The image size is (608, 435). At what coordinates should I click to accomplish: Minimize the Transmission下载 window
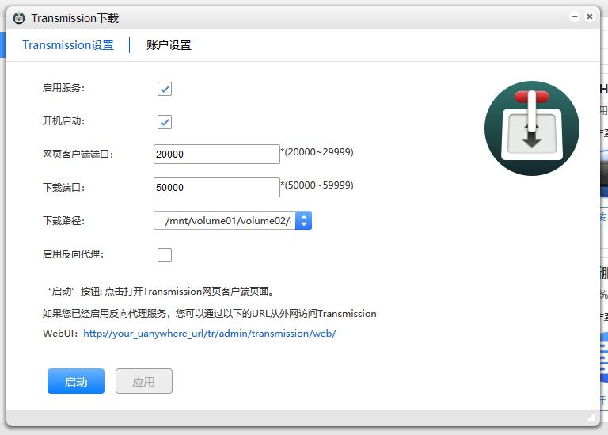click(575, 17)
